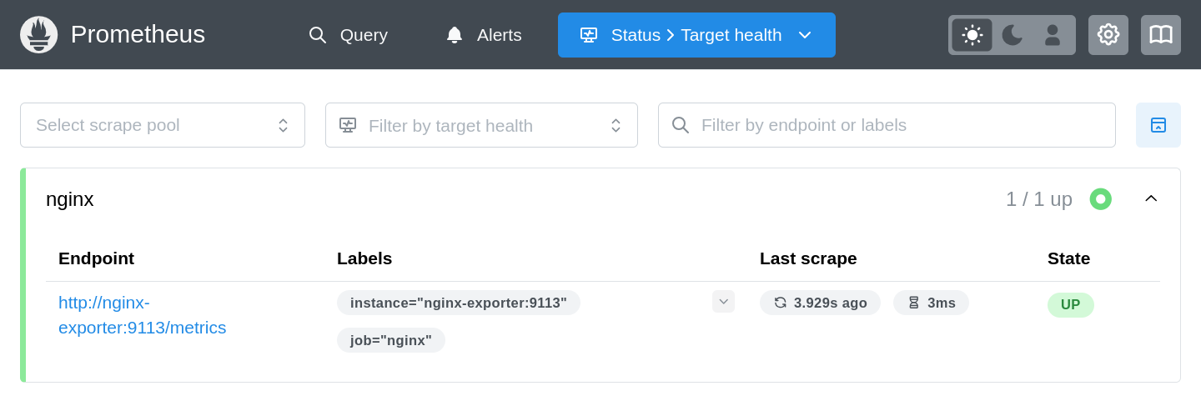Open the Select scrape pool dropdown
The image size is (1201, 411).
pyautogui.click(x=163, y=125)
